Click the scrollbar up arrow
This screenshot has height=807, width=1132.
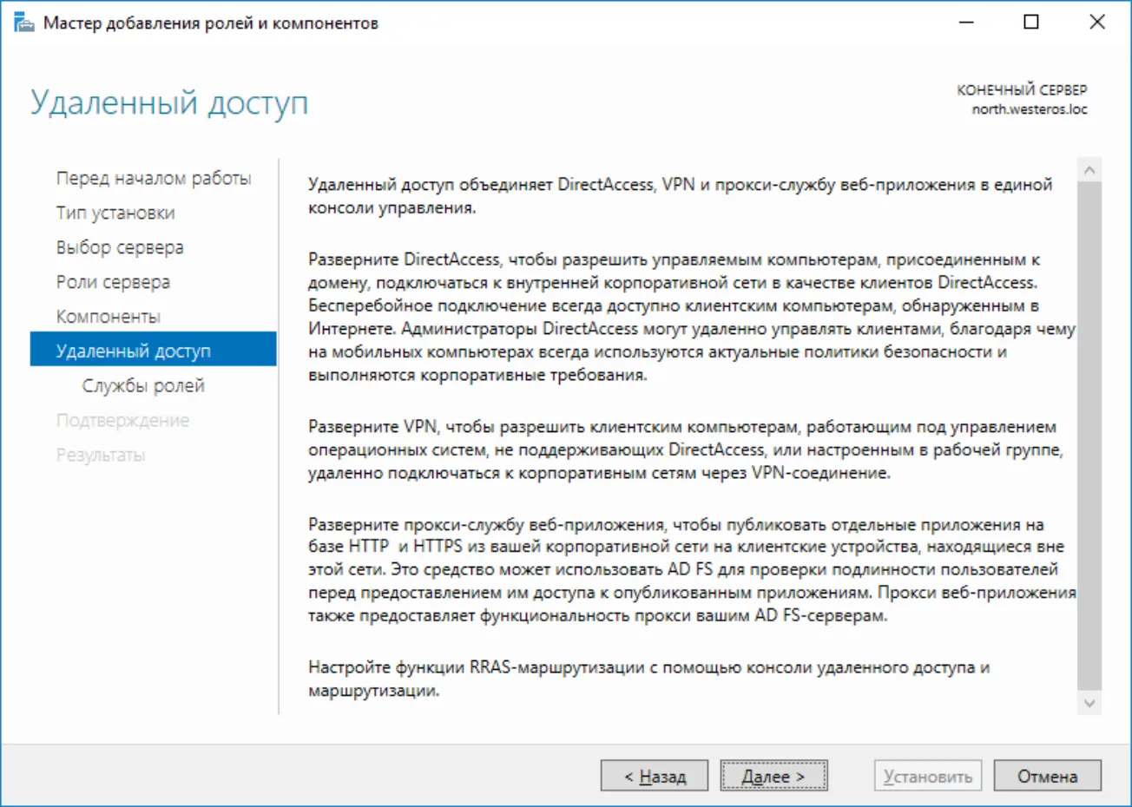point(1089,170)
